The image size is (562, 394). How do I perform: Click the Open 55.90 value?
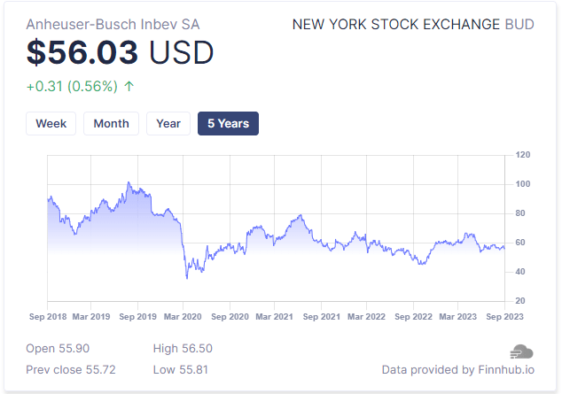coord(58,348)
